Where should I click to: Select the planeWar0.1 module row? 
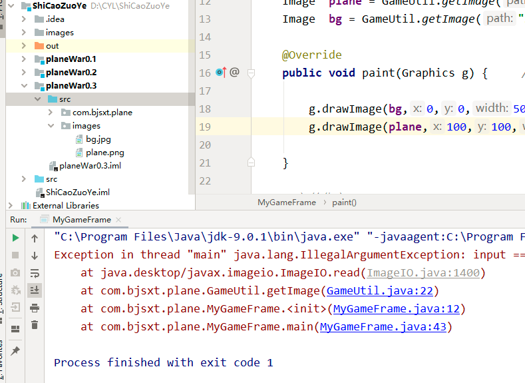pyautogui.click(x=100, y=59)
